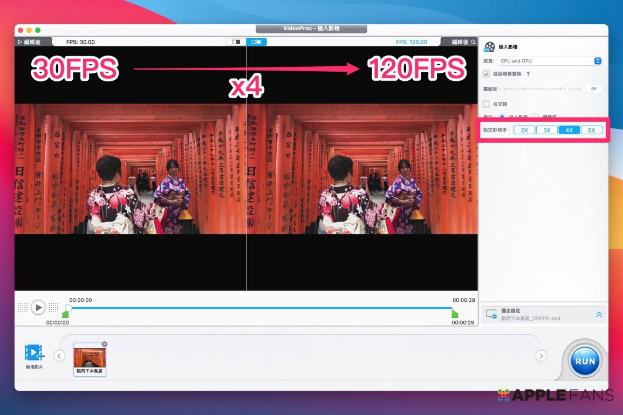This screenshot has height=415, width=623.
Task: Select the 插入影格 radio button
Action: [502, 116]
